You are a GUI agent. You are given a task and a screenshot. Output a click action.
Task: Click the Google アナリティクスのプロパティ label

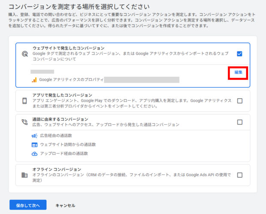(x=71, y=80)
